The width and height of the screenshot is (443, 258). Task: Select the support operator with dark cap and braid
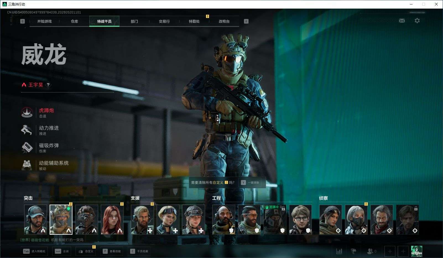tap(193, 220)
